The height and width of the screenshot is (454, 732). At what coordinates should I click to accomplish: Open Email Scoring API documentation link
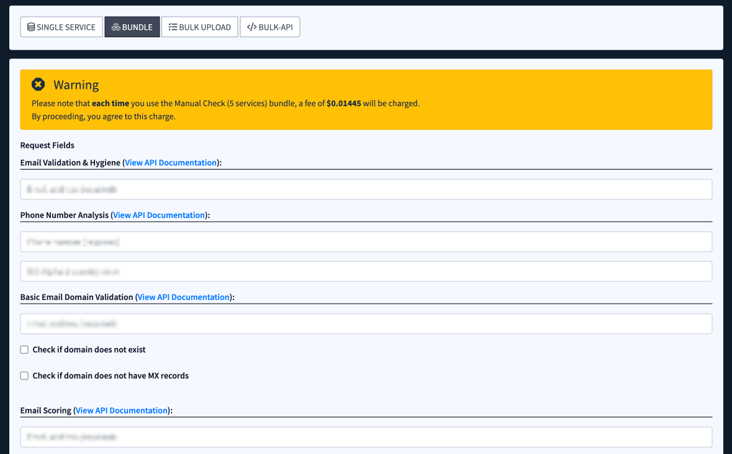point(122,410)
